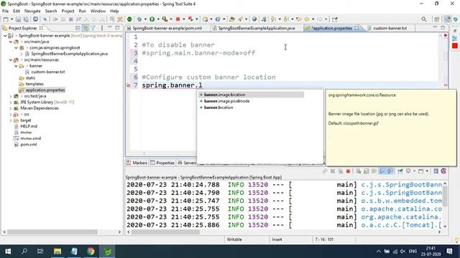460x258 pixels.
Task: Select HELP.md in Project Explorer
Action: click(x=29, y=126)
